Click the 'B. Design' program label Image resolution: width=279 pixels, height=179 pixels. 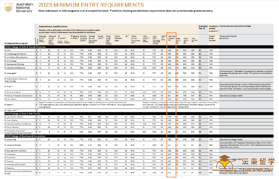click(x=9, y=105)
